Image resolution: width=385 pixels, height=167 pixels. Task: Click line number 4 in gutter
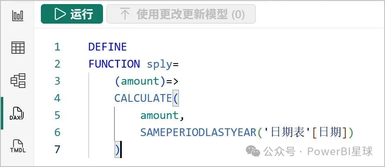pos(57,98)
